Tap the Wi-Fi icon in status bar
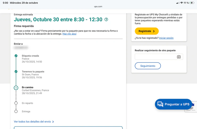Image resolution: width=197 pixels, height=129 pixels. click(x=182, y=3)
